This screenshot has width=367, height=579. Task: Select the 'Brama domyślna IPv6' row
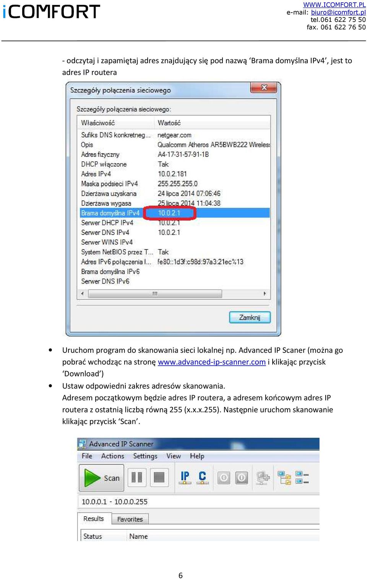174,271
